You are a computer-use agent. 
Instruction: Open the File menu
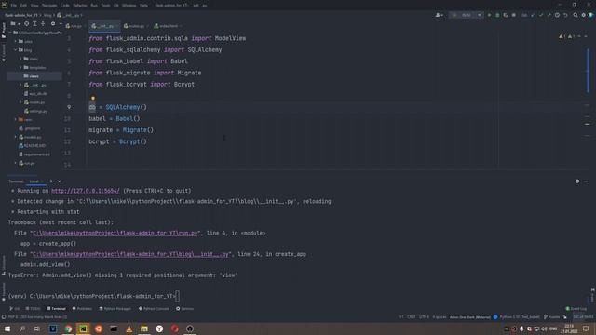coord(14,6)
